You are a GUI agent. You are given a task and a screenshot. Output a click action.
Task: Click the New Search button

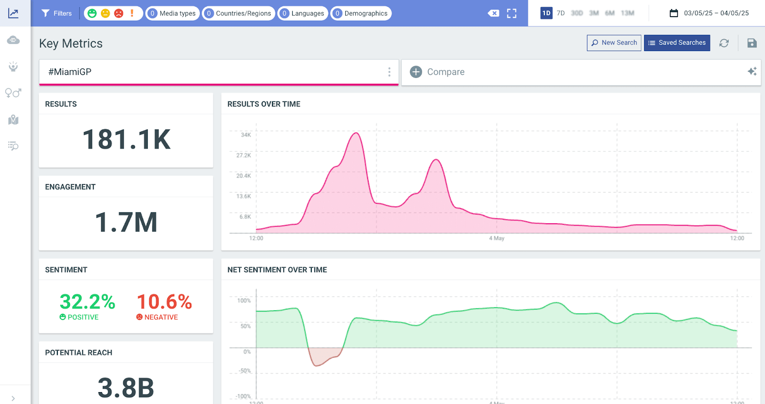coord(614,43)
